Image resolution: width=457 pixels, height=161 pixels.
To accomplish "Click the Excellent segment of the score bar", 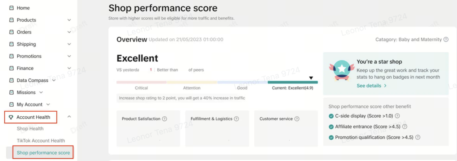I will click(292, 82).
